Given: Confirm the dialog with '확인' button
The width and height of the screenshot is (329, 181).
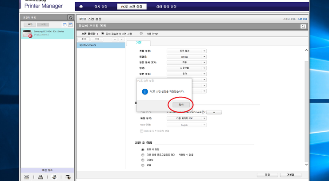Looking at the screenshot, I should click(x=181, y=105).
